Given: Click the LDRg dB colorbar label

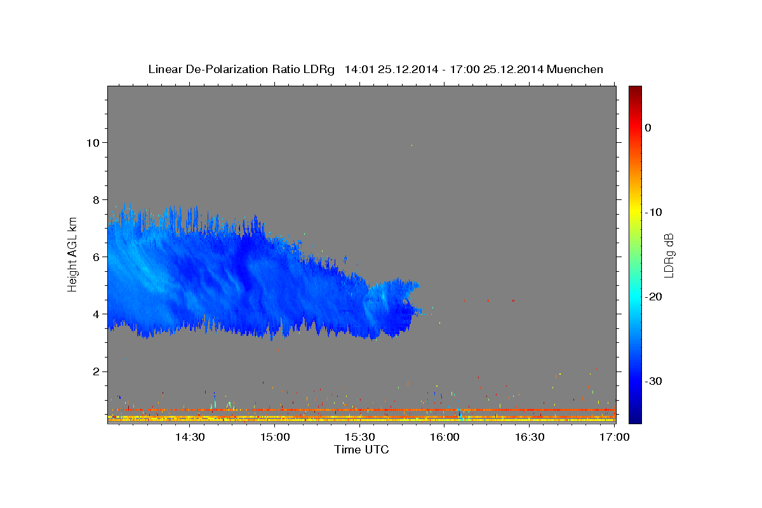Looking at the screenshot, I should tap(669, 255).
